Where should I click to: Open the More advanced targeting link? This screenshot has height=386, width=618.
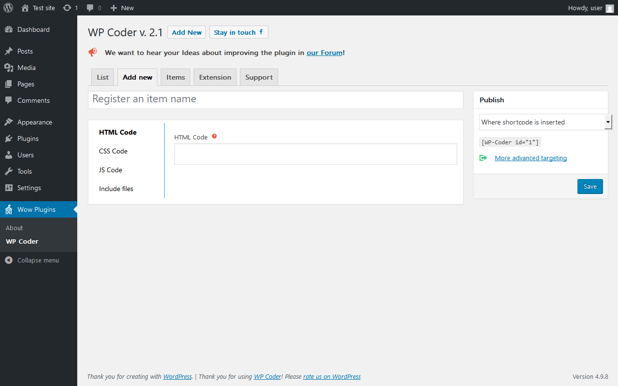tap(531, 158)
